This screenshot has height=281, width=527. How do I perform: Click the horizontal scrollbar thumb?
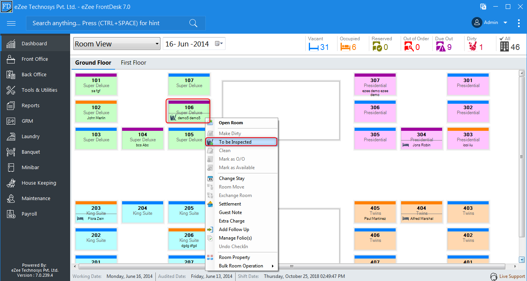pyautogui.click(x=292, y=266)
